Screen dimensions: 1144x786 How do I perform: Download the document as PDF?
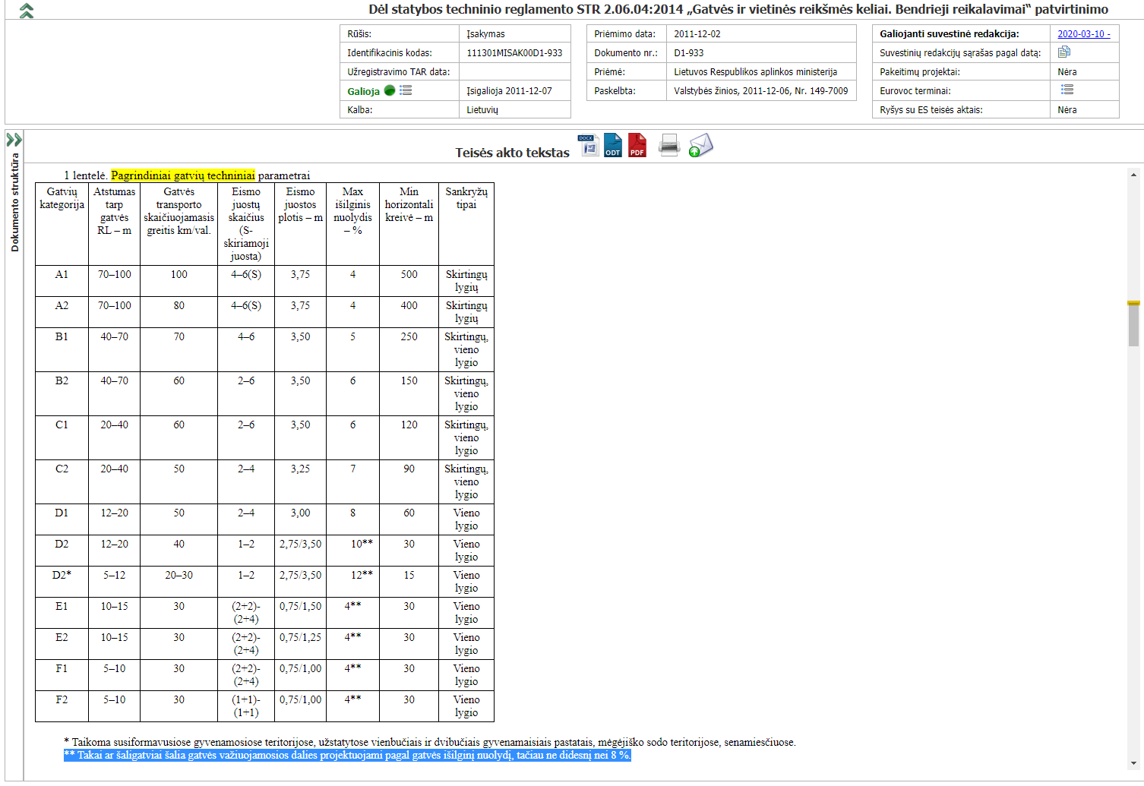pyautogui.click(x=637, y=145)
